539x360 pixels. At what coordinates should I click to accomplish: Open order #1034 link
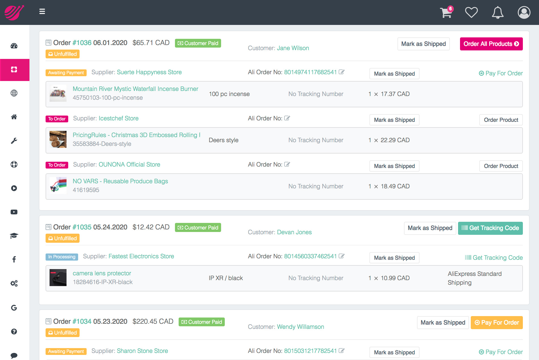pos(82,321)
